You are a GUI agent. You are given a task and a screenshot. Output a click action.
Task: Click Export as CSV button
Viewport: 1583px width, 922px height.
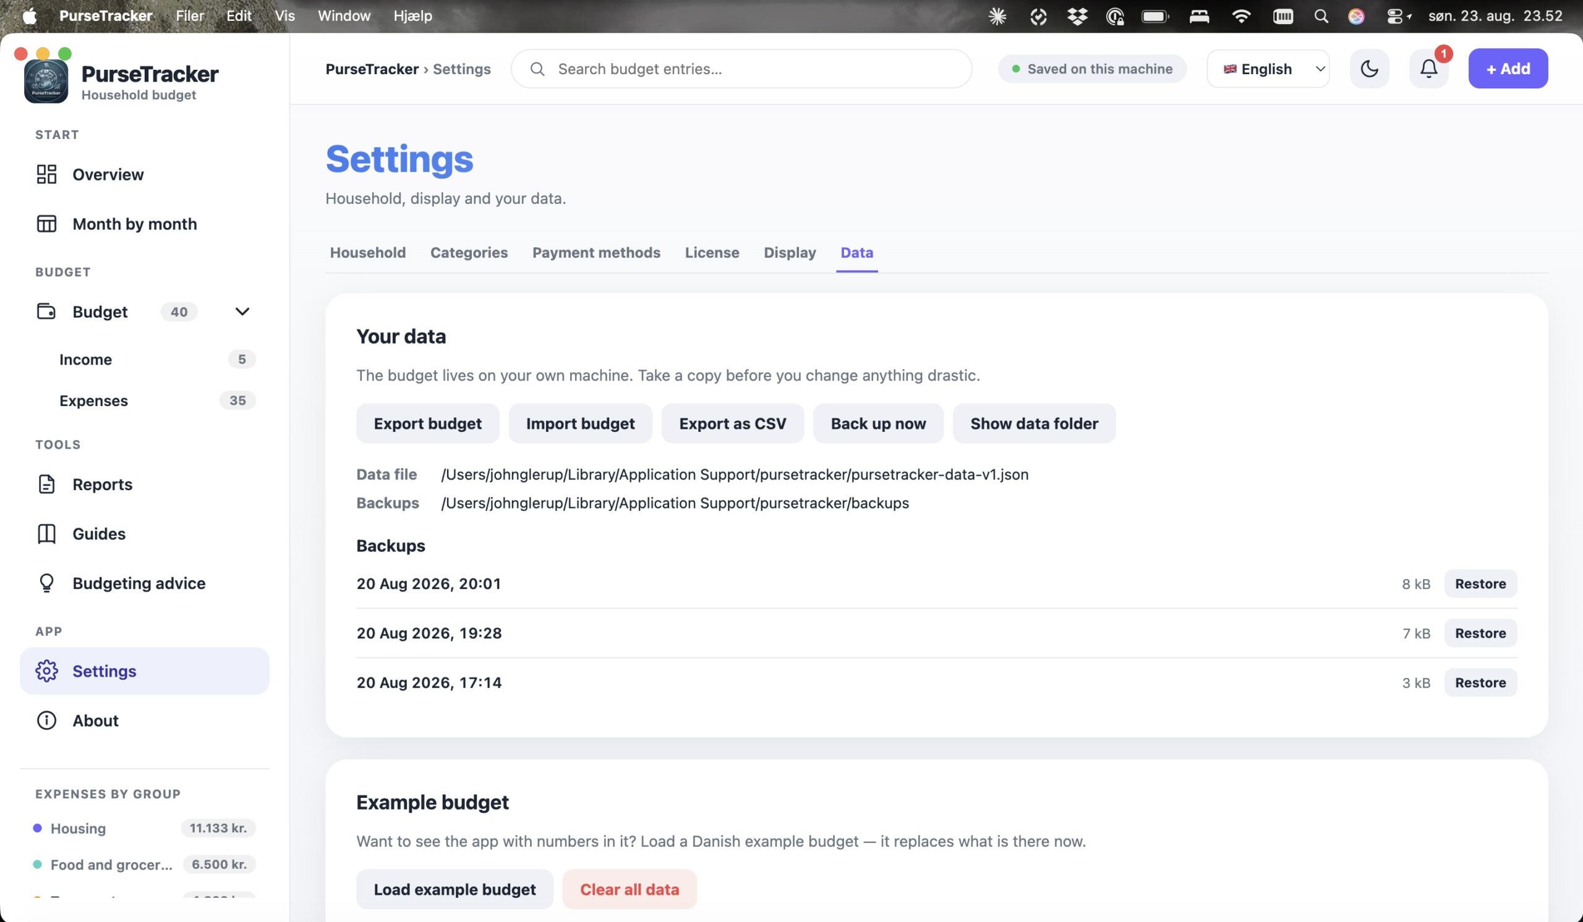(x=733, y=424)
